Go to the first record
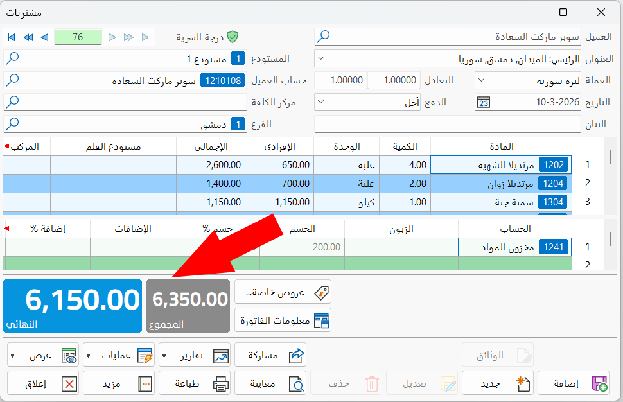Image resolution: width=623 pixels, height=402 pixels. (x=12, y=37)
